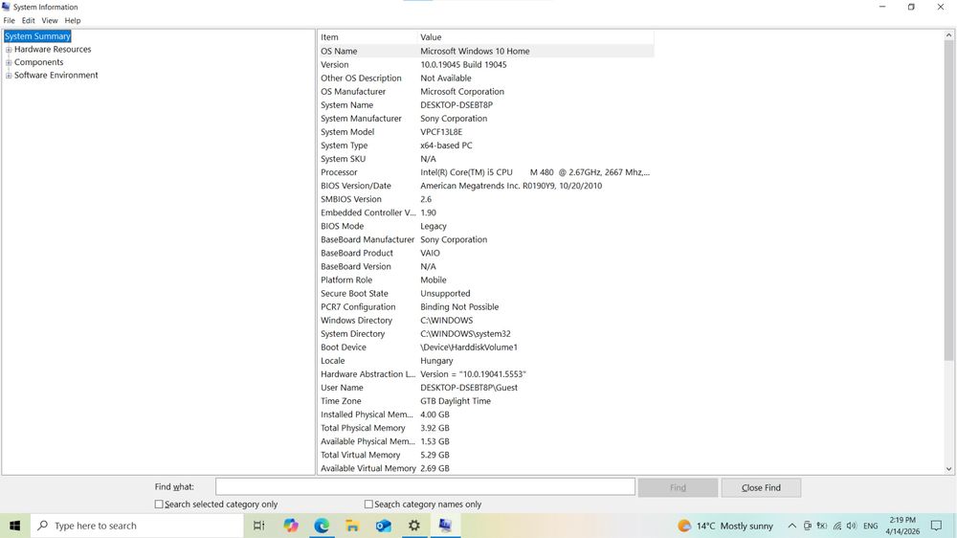Click the Find button
957x538 pixels.
pos(679,487)
